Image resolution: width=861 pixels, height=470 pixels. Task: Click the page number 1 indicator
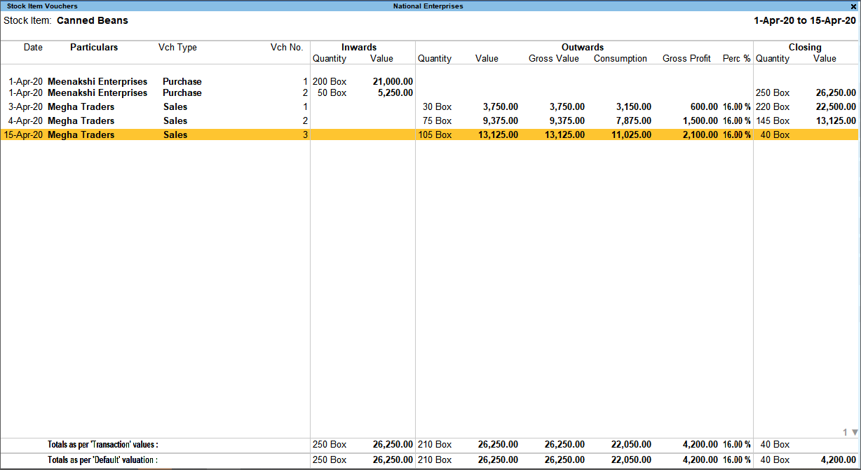[846, 432]
